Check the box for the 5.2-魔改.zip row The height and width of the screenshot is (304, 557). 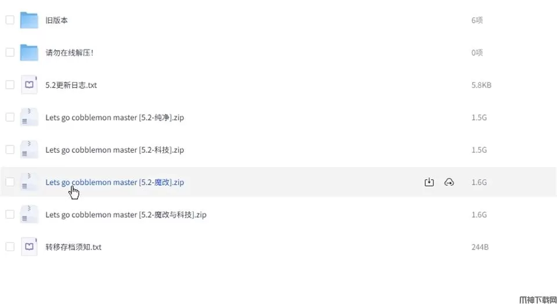click(10, 182)
